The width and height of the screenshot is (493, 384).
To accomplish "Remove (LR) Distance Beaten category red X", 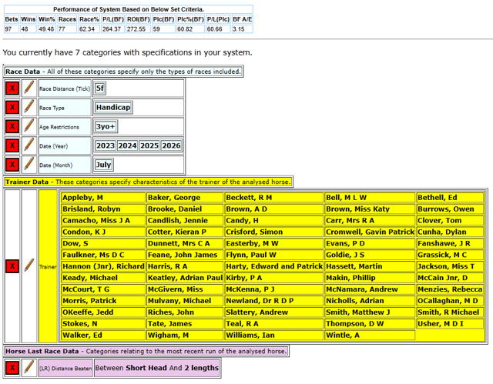I will 12,368.
